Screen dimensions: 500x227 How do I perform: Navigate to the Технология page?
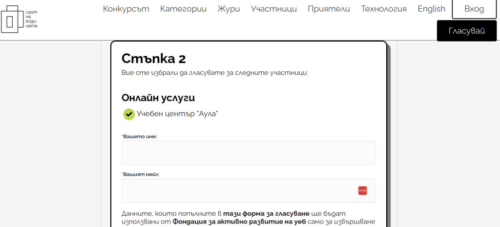click(x=383, y=9)
